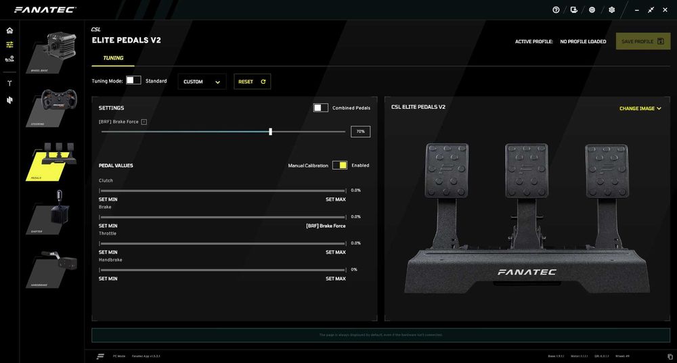Click Set Min under Clutch
This screenshot has width=677, height=363.
pyautogui.click(x=108, y=199)
